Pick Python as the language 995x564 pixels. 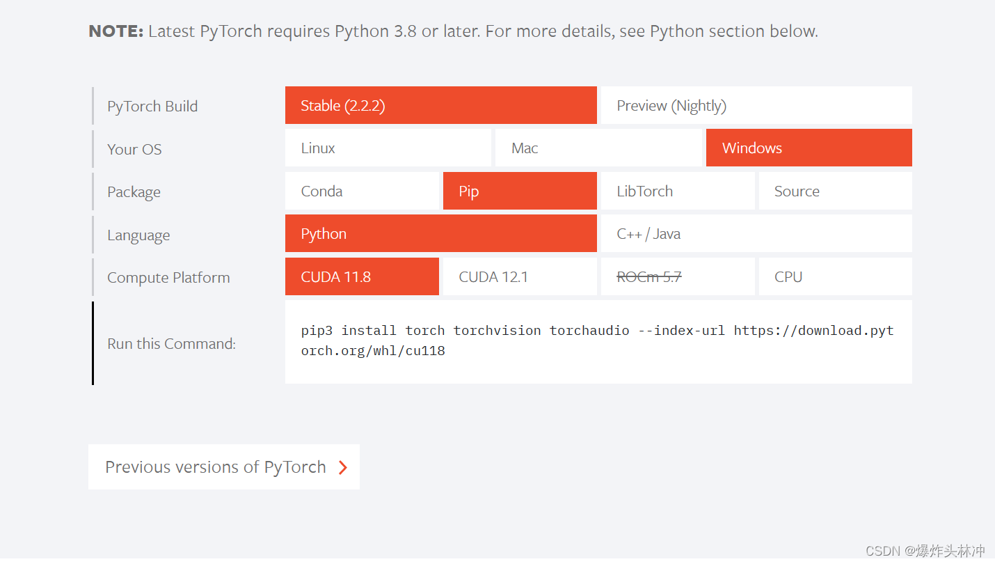pos(440,234)
